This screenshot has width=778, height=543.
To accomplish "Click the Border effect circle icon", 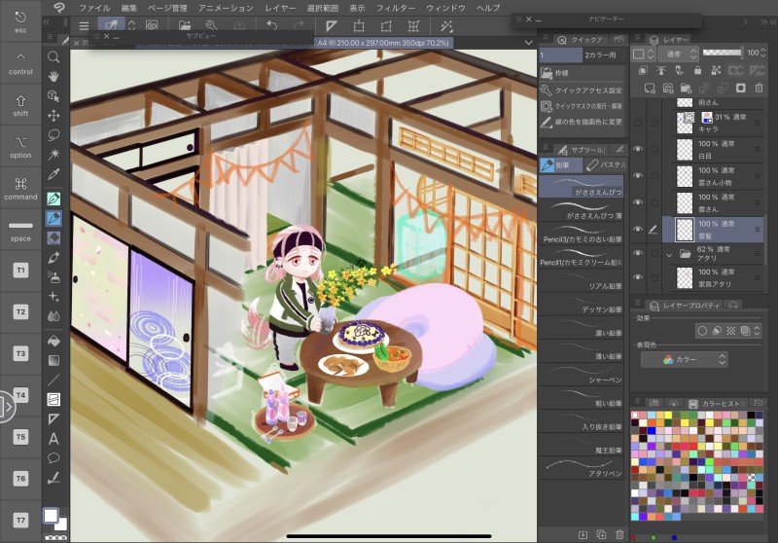I will click(702, 331).
